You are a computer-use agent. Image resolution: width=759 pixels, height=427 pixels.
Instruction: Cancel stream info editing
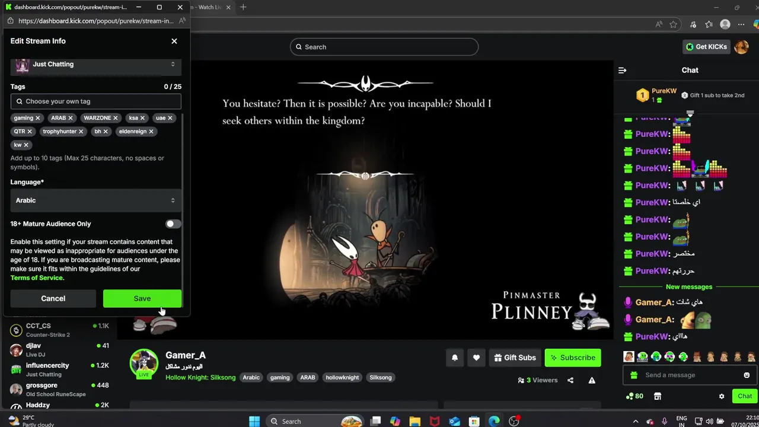pos(53,298)
